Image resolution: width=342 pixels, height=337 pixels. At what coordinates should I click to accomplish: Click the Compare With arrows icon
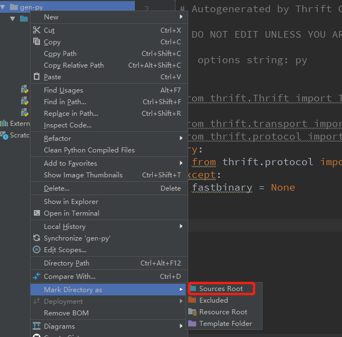point(37,276)
